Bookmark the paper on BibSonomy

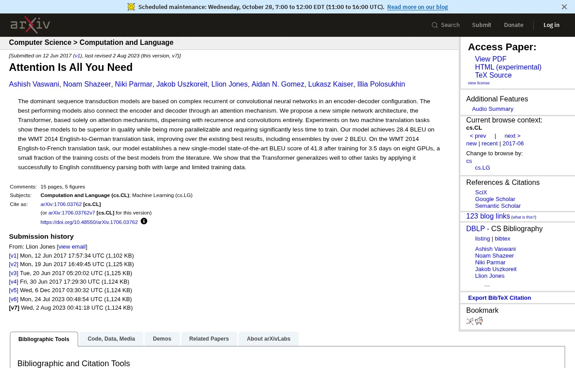(x=470, y=321)
